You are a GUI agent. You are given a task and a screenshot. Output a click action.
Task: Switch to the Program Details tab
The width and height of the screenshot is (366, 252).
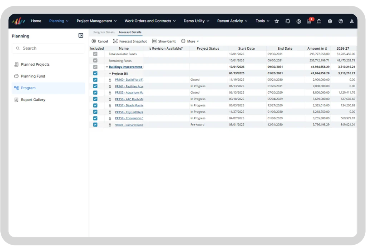tap(104, 32)
